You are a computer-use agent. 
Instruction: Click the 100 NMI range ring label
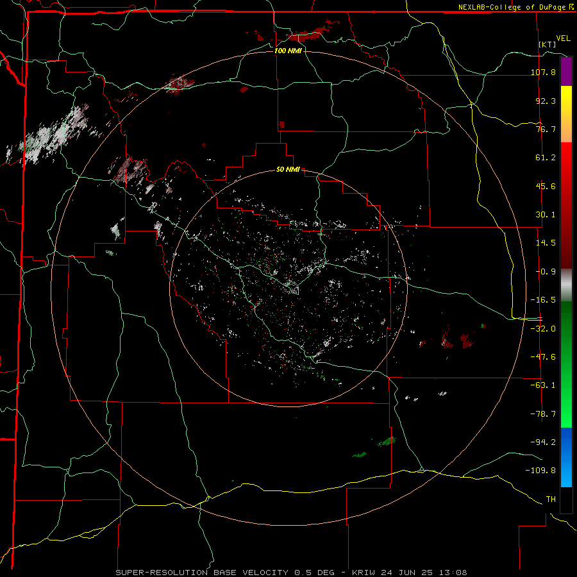point(288,51)
